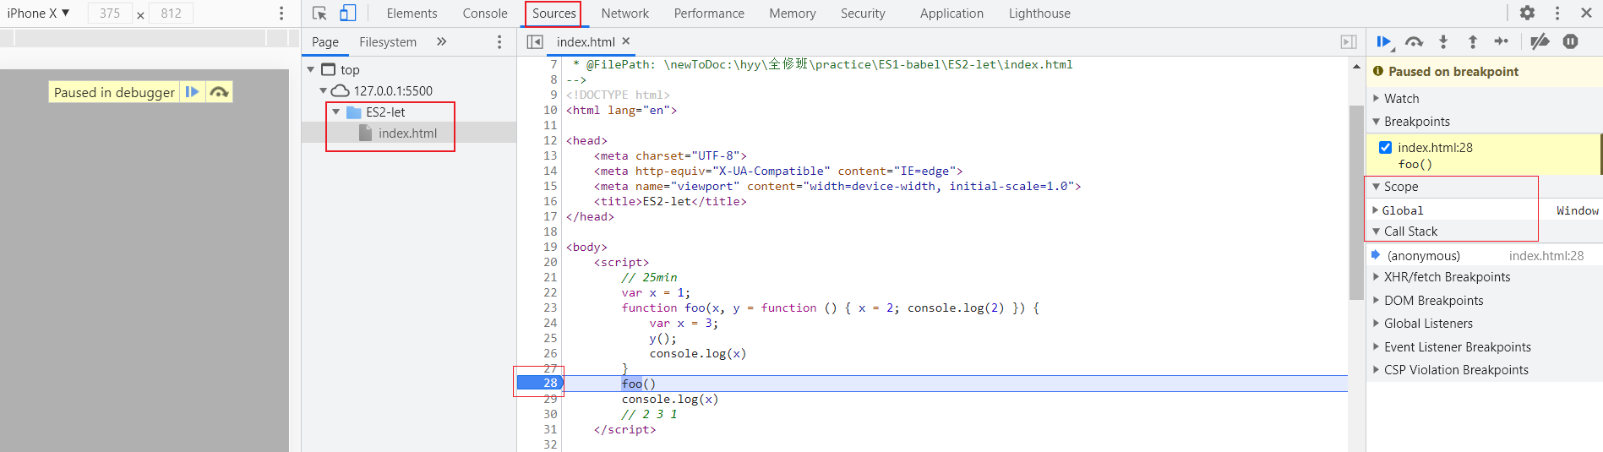1603x452 pixels.
Task: Expand the Global scope entry
Action: click(1375, 210)
